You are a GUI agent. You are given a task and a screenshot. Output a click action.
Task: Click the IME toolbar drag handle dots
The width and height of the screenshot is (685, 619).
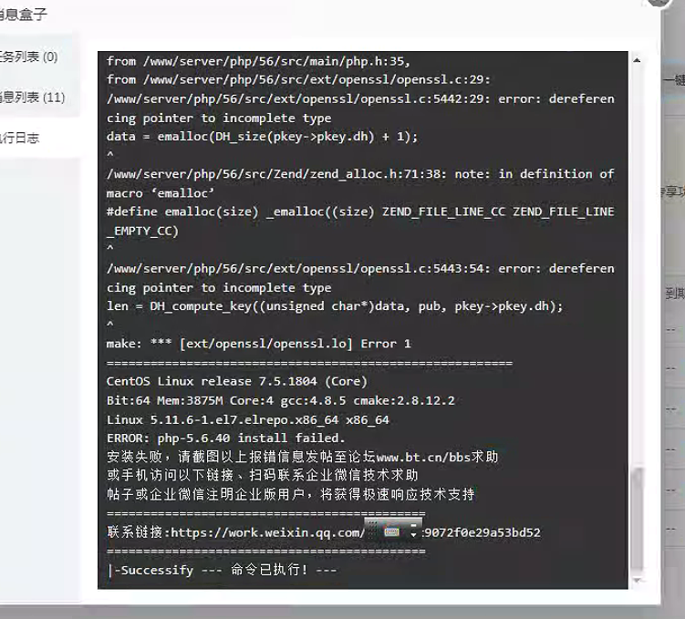click(373, 529)
